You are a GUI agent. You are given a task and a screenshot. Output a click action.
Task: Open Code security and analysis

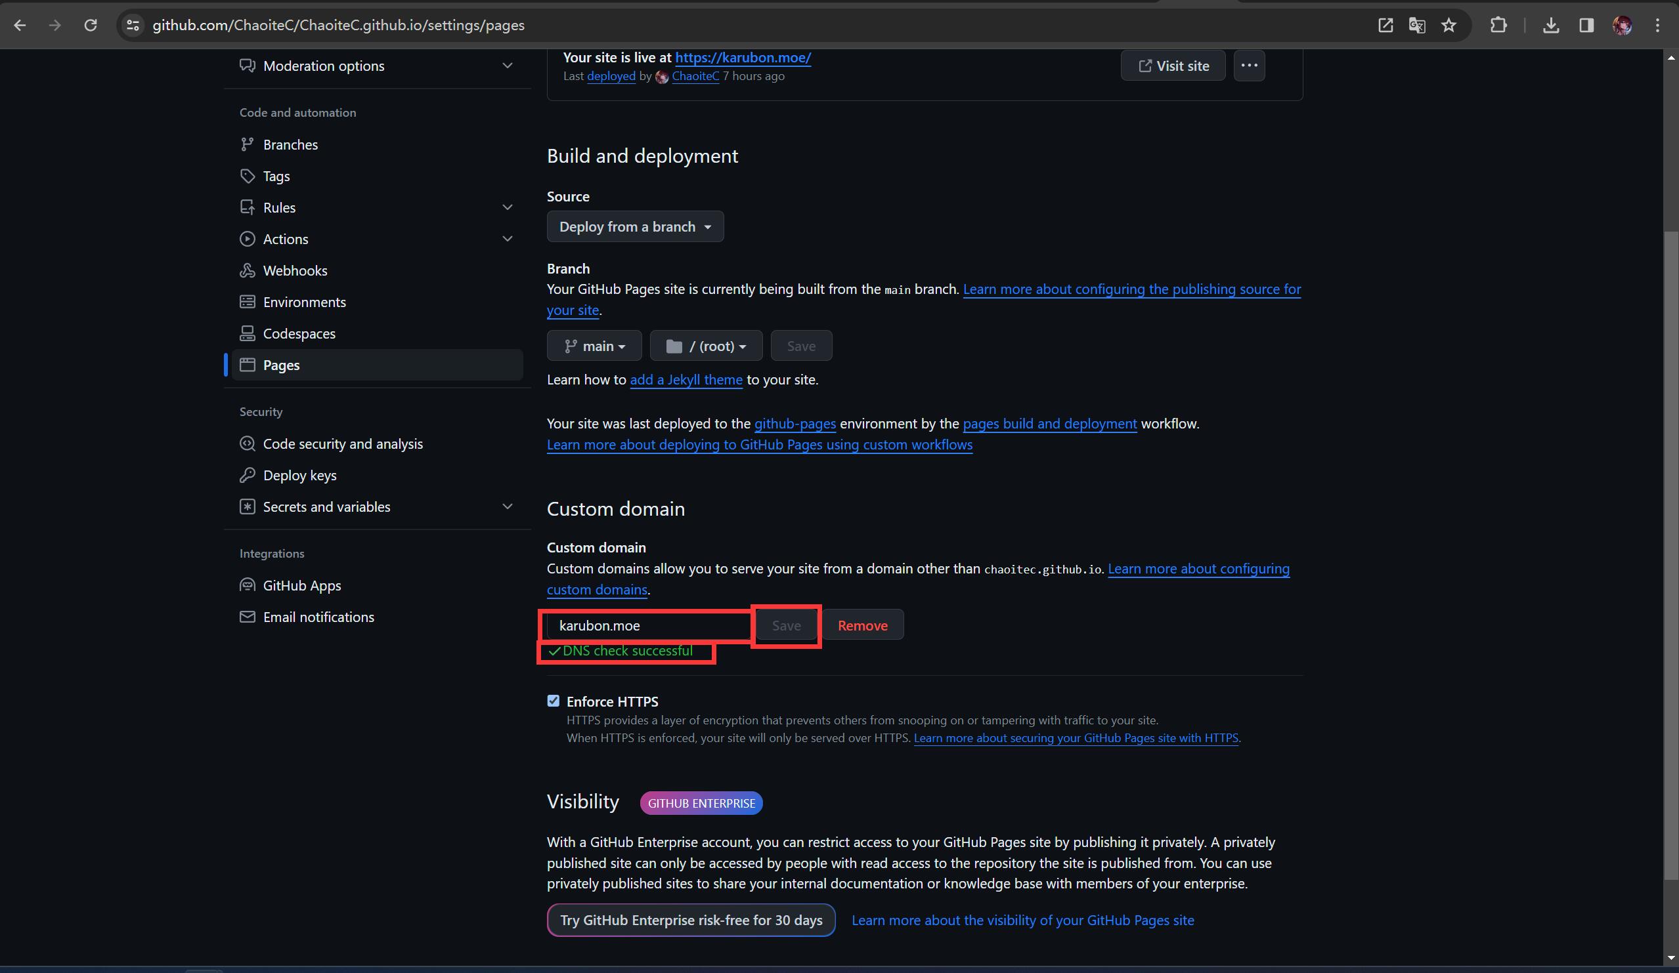coord(343,444)
